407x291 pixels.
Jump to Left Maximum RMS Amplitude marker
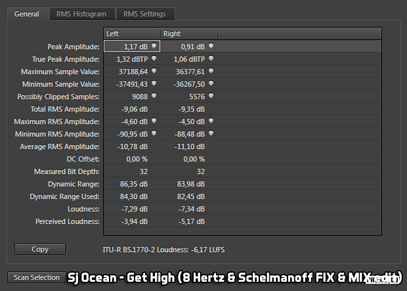154,121
